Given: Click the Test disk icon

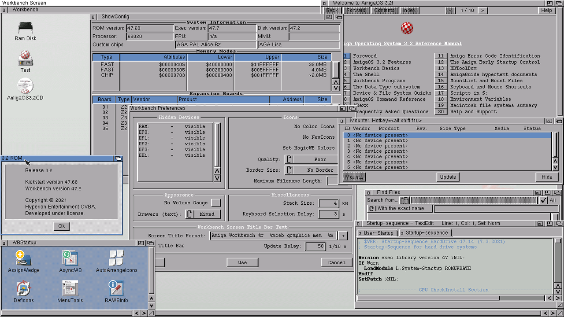Looking at the screenshot, I should [x=25, y=58].
